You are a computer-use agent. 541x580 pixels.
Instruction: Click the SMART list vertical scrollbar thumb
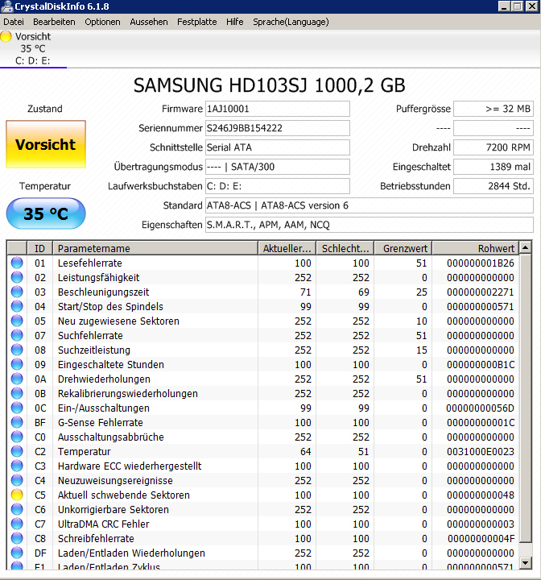coord(526,399)
